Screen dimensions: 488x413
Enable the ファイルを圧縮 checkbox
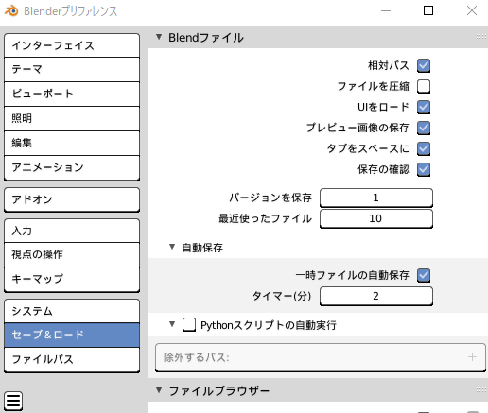click(x=424, y=86)
